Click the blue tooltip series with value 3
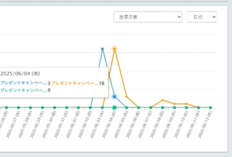Viewport: 232px width, 157px height. (25, 83)
